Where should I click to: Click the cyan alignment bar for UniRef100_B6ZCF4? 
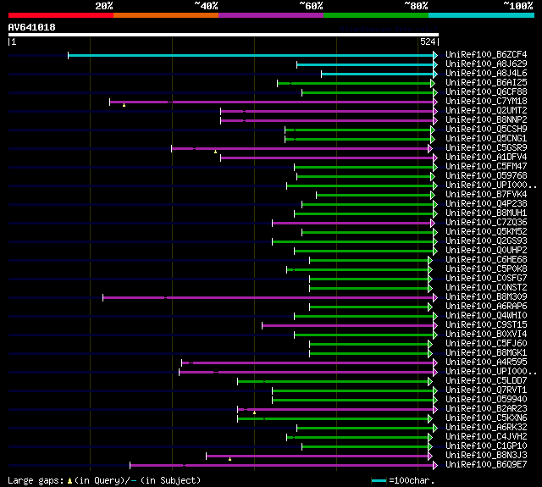point(251,55)
